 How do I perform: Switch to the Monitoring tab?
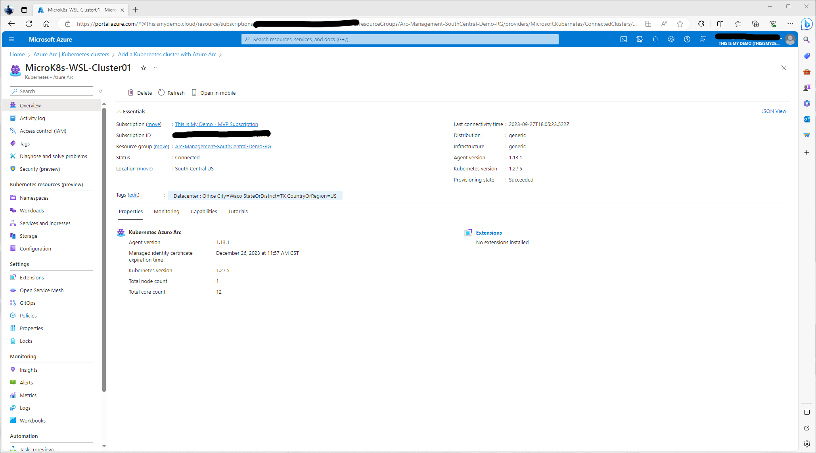point(167,212)
